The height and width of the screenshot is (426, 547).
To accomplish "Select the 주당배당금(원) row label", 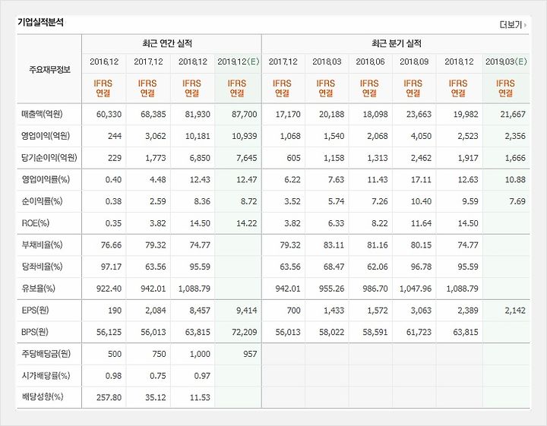I will click(x=46, y=354).
